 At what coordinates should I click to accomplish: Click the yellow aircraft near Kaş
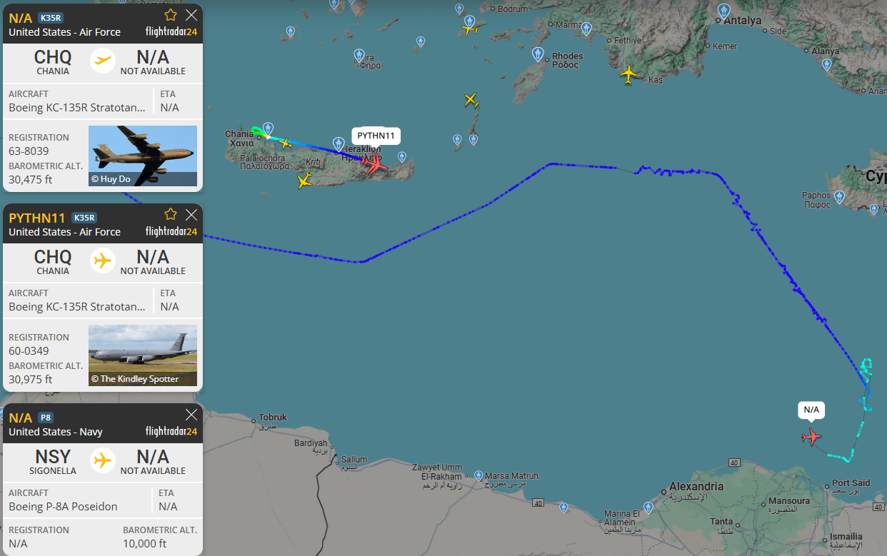coord(628,74)
